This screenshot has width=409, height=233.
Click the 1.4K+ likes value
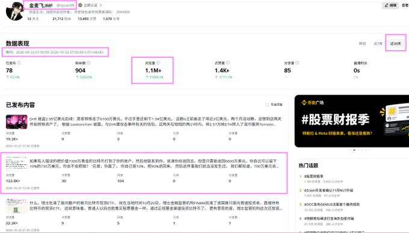222,70
